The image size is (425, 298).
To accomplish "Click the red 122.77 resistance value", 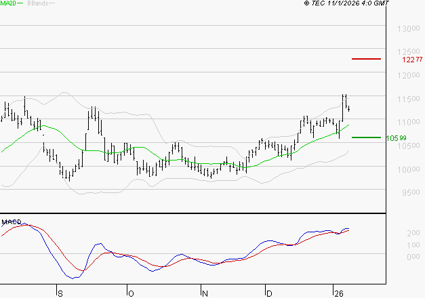I will pyautogui.click(x=412, y=60).
